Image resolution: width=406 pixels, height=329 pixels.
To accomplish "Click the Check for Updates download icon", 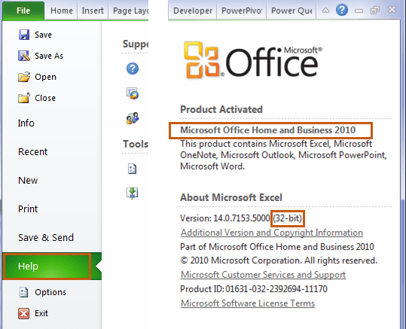I will pyautogui.click(x=132, y=193).
